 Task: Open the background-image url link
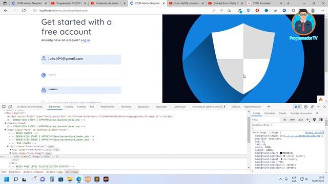[303, 136]
